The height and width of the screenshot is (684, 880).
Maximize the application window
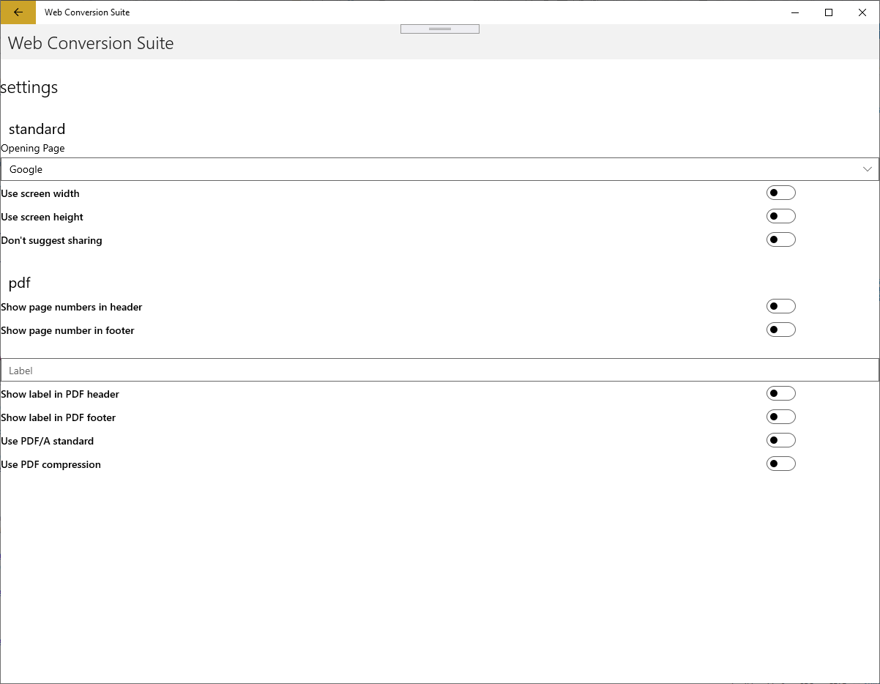click(x=829, y=12)
